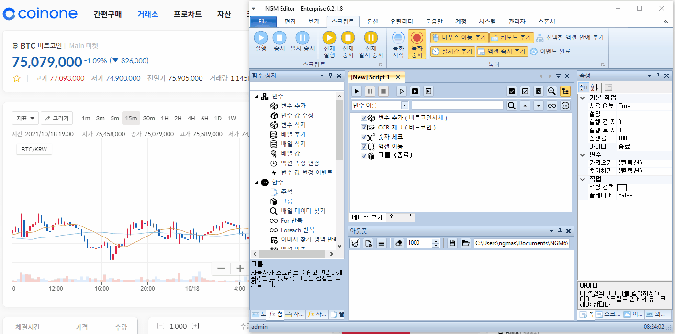Select the 30m interval on the Coinone chart
Image resolution: width=675 pixels, height=334 pixels.
coord(149,119)
